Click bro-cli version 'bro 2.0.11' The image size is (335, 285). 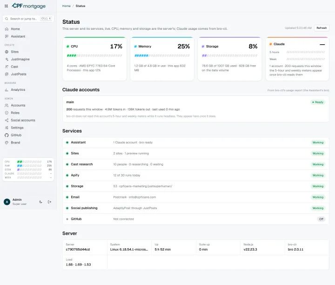(x=295, y=250)
